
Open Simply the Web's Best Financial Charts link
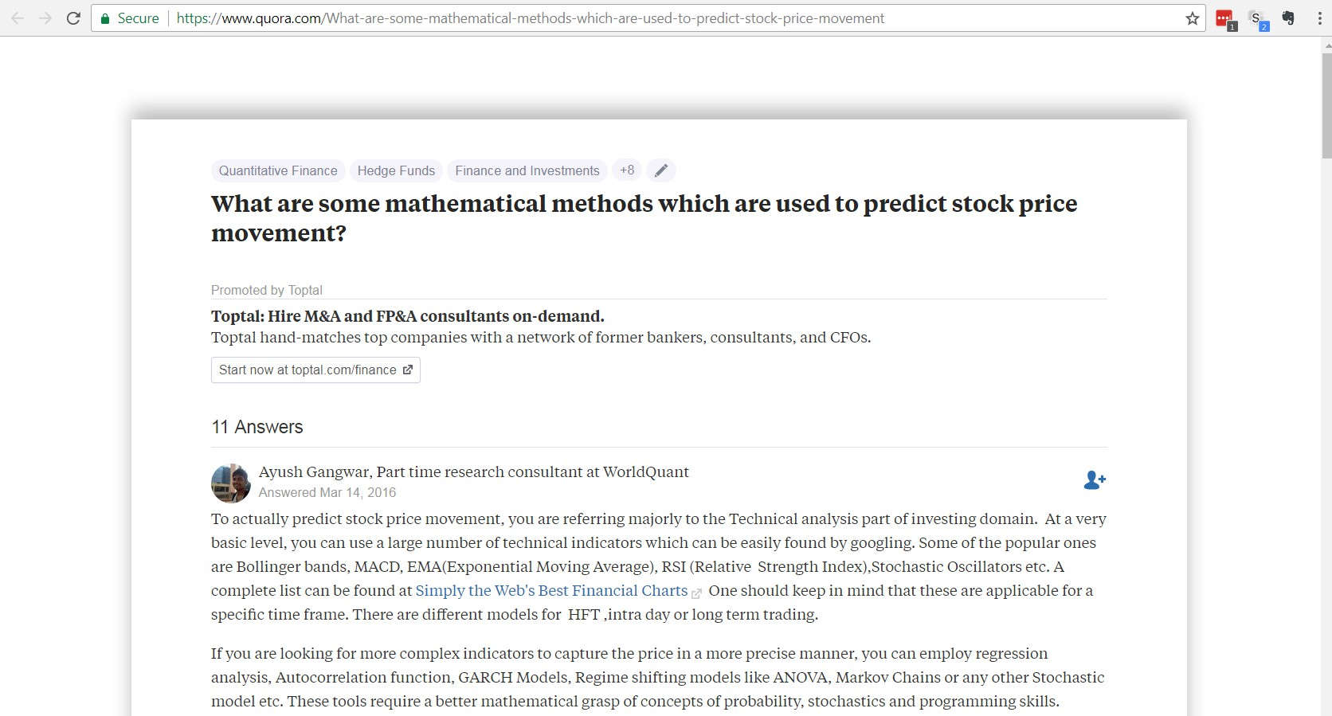click(x=551, y=590)
